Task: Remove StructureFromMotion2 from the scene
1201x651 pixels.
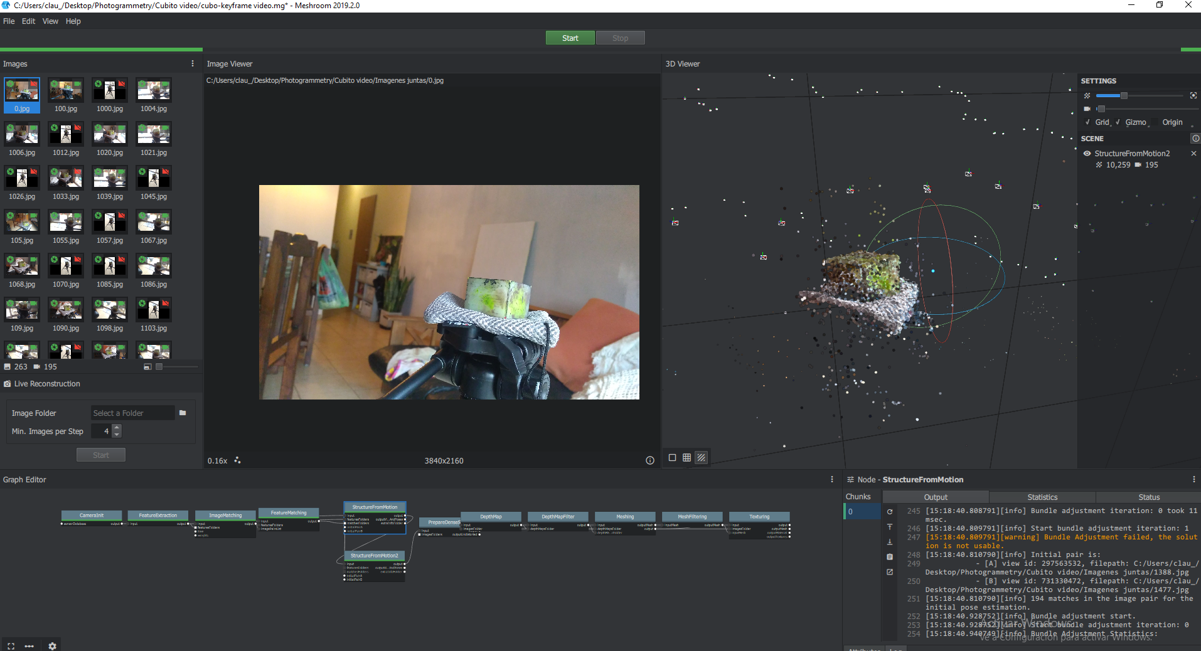Action: (x=1193, y=154)
